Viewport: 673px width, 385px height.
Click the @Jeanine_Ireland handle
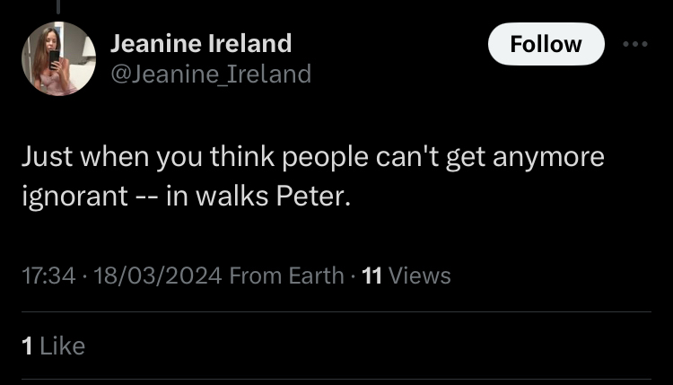click(210, 74)
